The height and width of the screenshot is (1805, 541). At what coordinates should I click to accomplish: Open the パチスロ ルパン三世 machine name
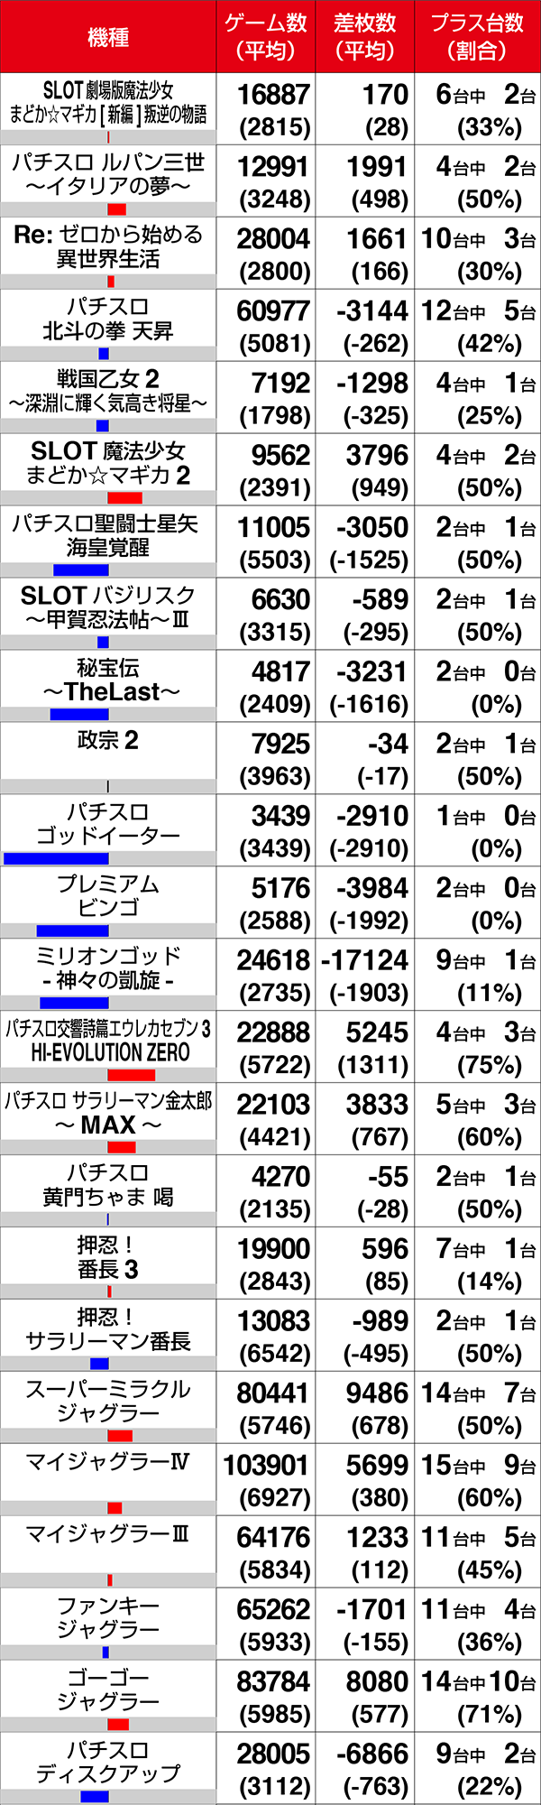coord(108,173)
